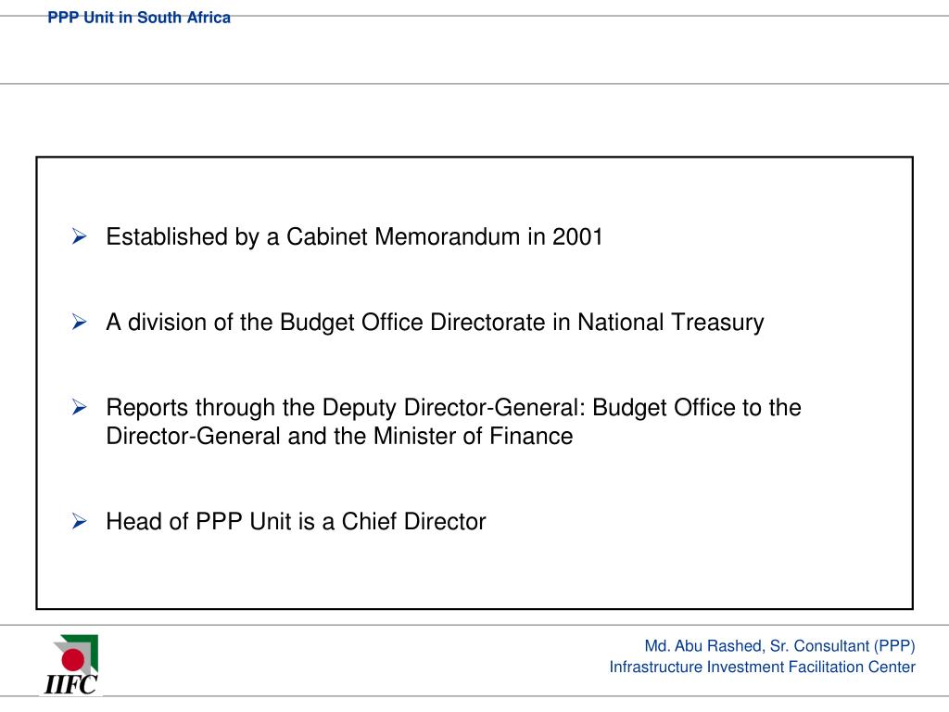Click the arrow bullet before 'Head of PPP'
Screen dimensions: 949x712
point(80,521)
